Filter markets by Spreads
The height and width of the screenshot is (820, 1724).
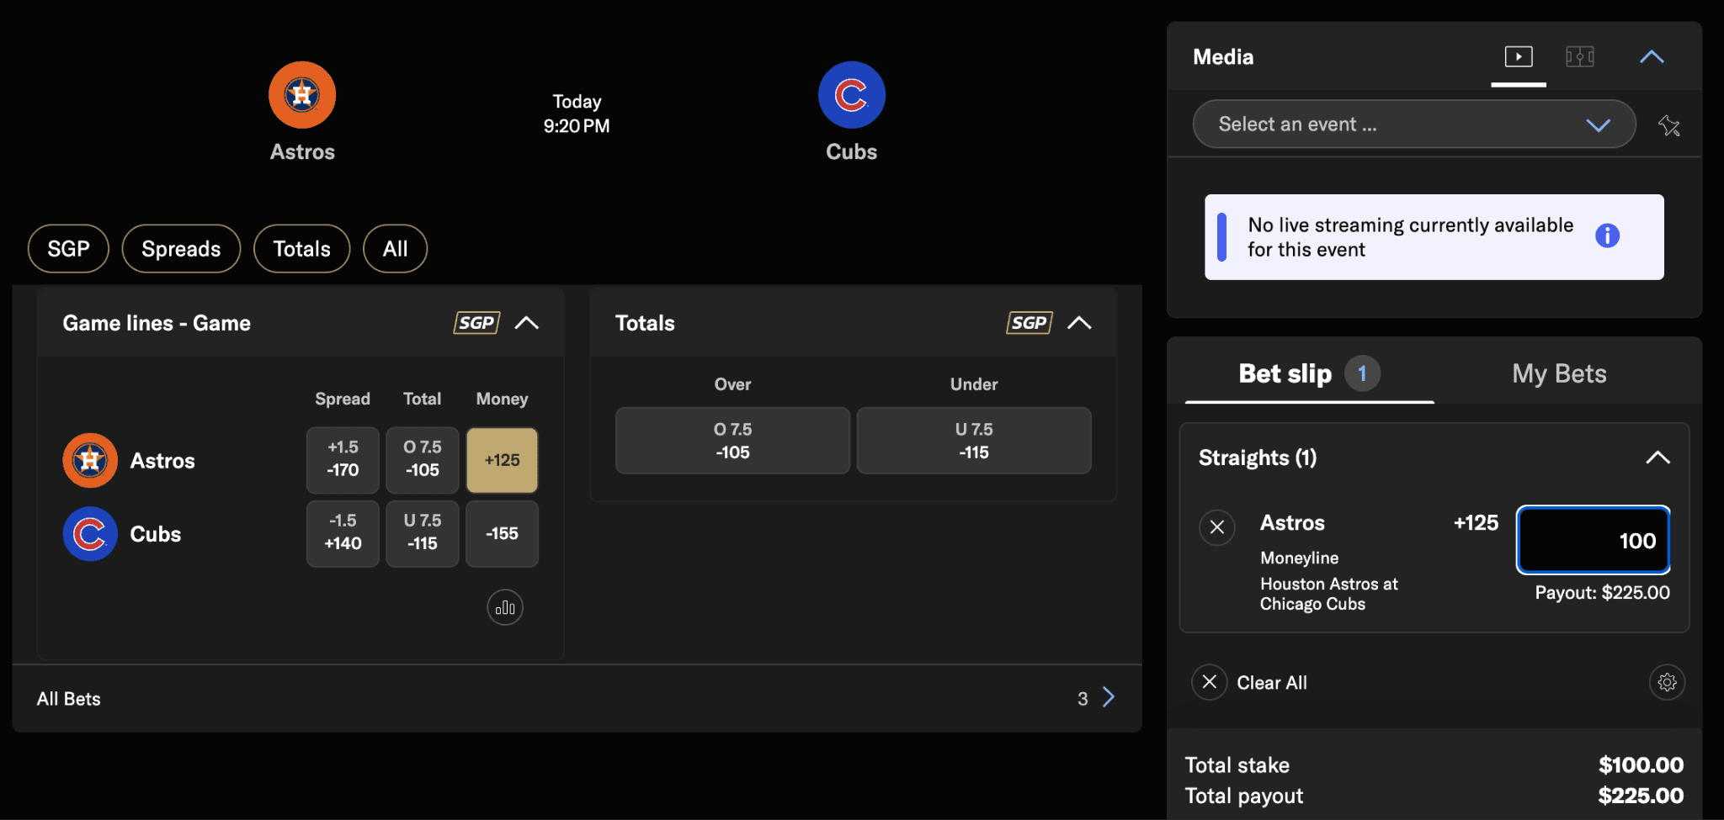[x=181, y=249]
